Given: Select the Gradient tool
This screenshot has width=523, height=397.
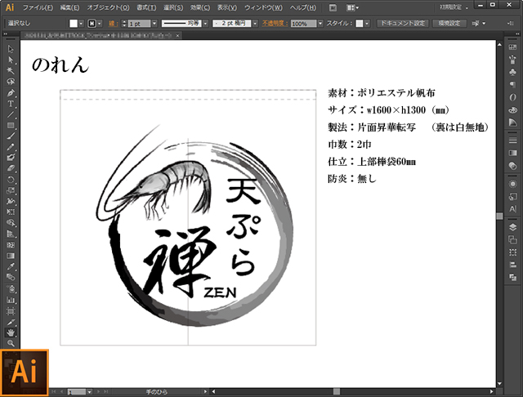Looking at the screenshot, I should (11, 256).
